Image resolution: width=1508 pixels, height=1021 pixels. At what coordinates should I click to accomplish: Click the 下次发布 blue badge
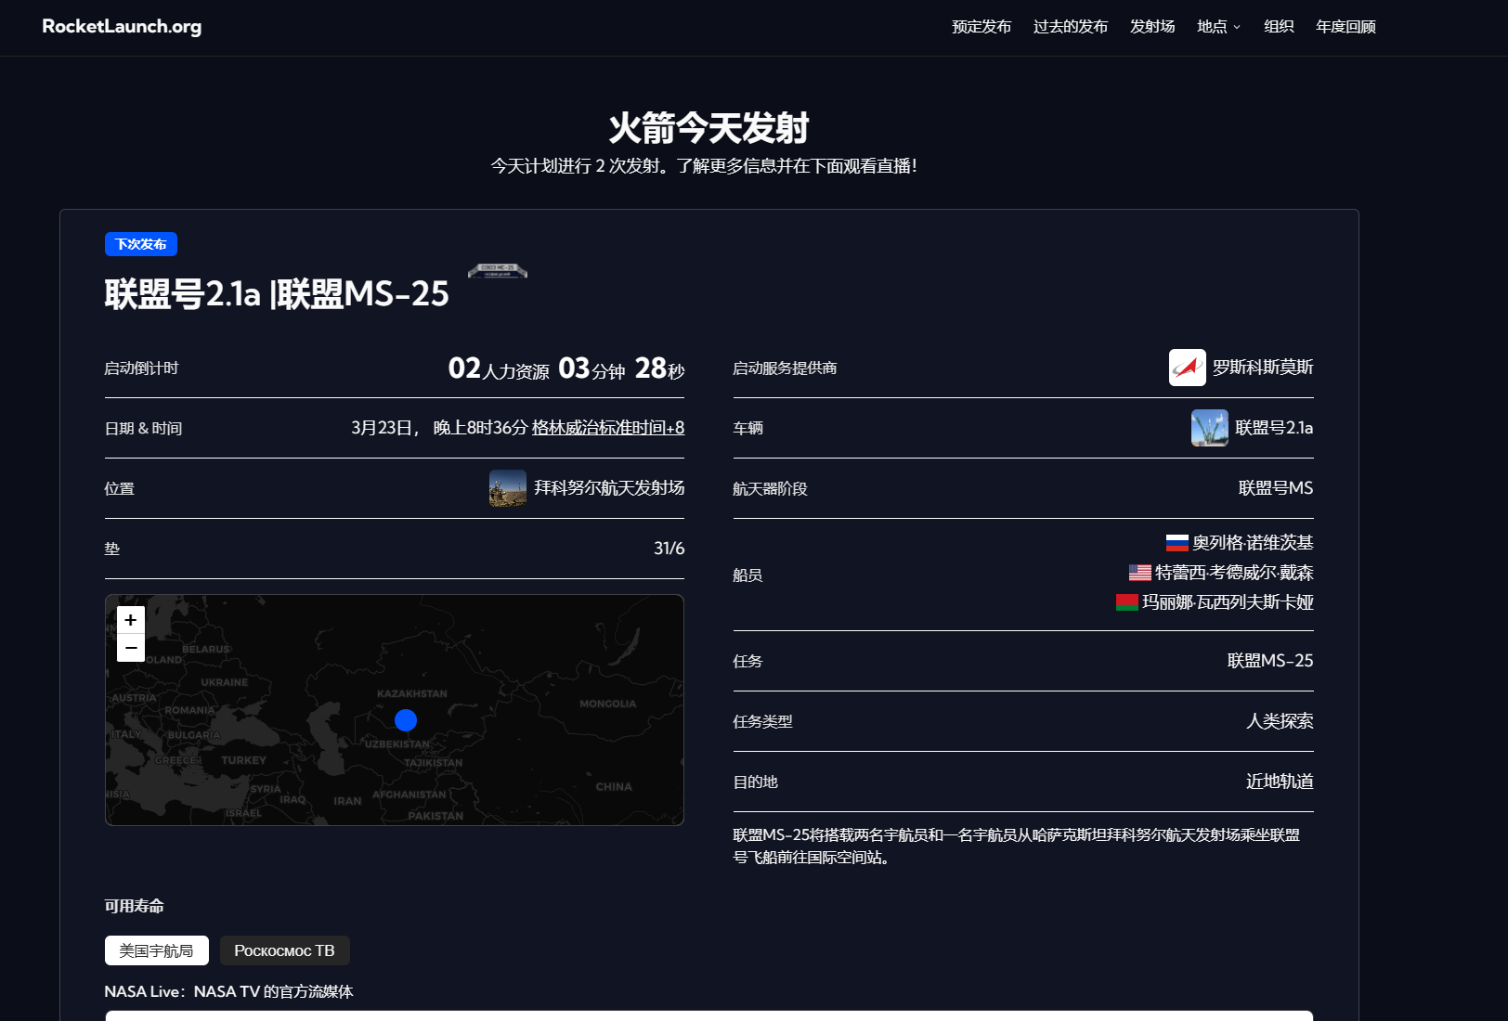[141, 244]
